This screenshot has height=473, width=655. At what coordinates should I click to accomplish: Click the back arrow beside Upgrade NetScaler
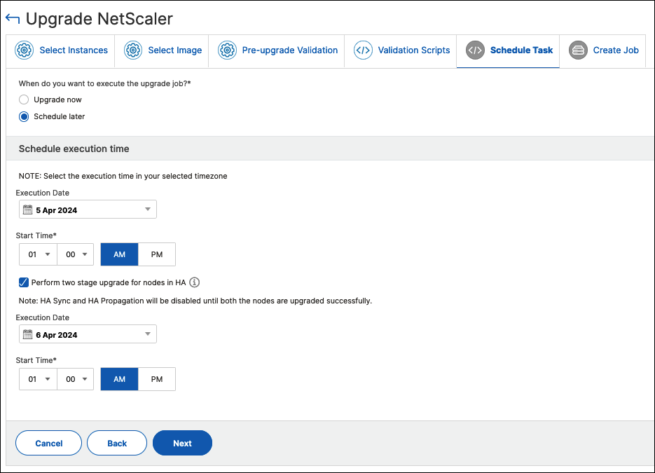tap(13, 19)
